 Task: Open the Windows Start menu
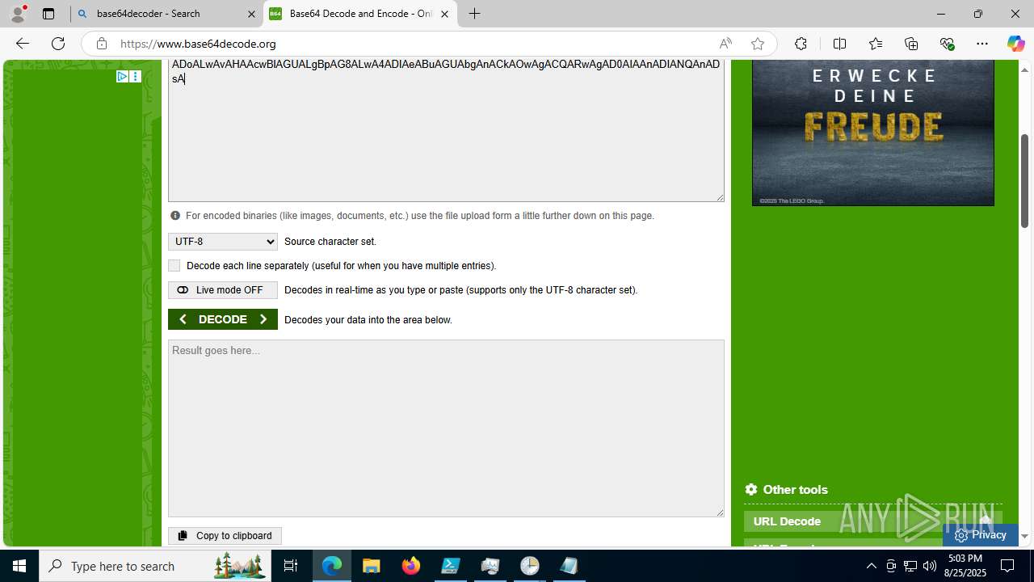coord(19,566)
